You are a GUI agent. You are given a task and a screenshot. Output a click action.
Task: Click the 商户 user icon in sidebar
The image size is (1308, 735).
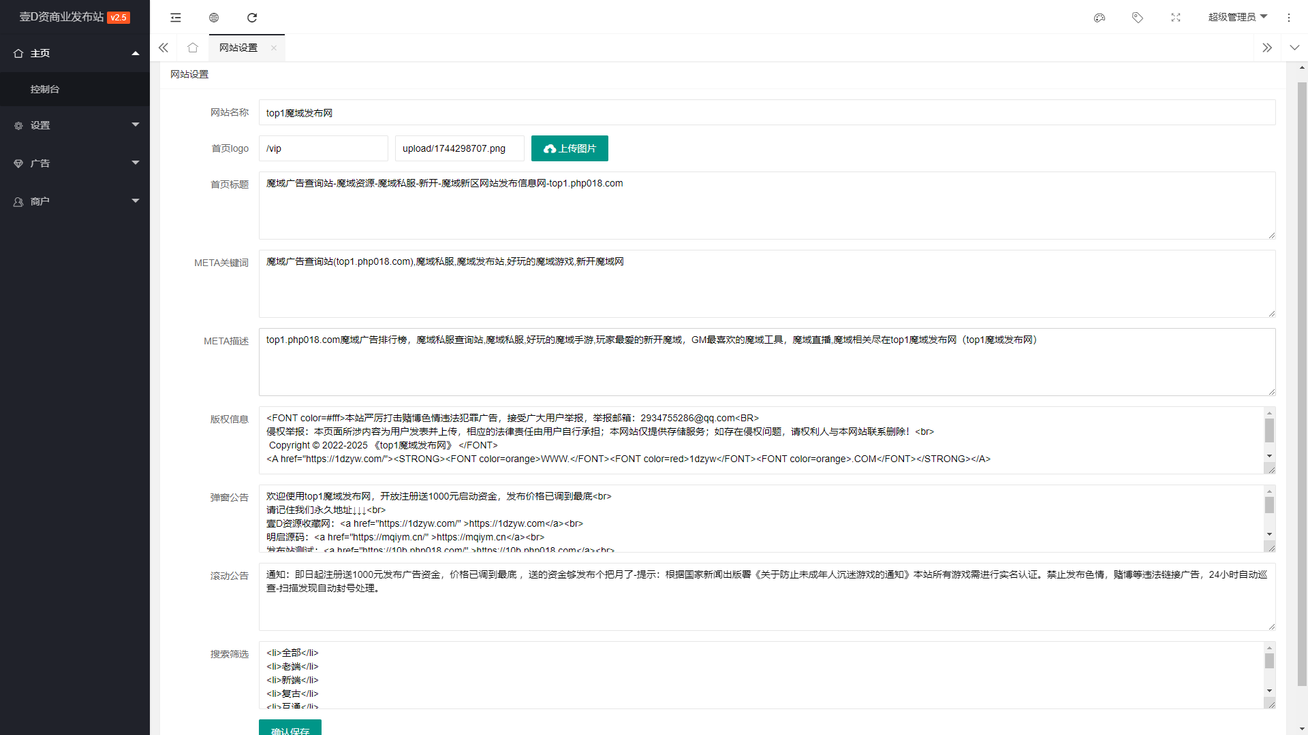(x=18, y=201)
